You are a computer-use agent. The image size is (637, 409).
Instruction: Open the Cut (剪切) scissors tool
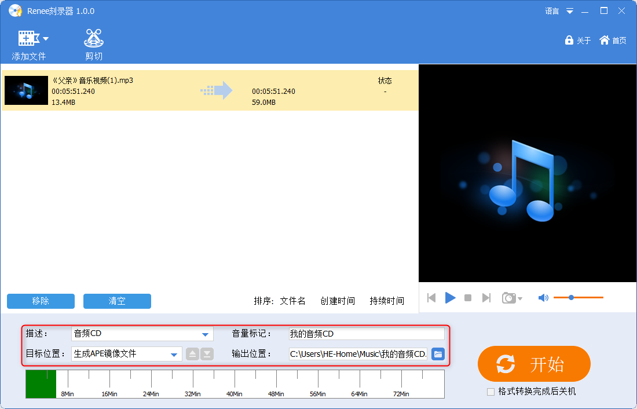point(93,39)
